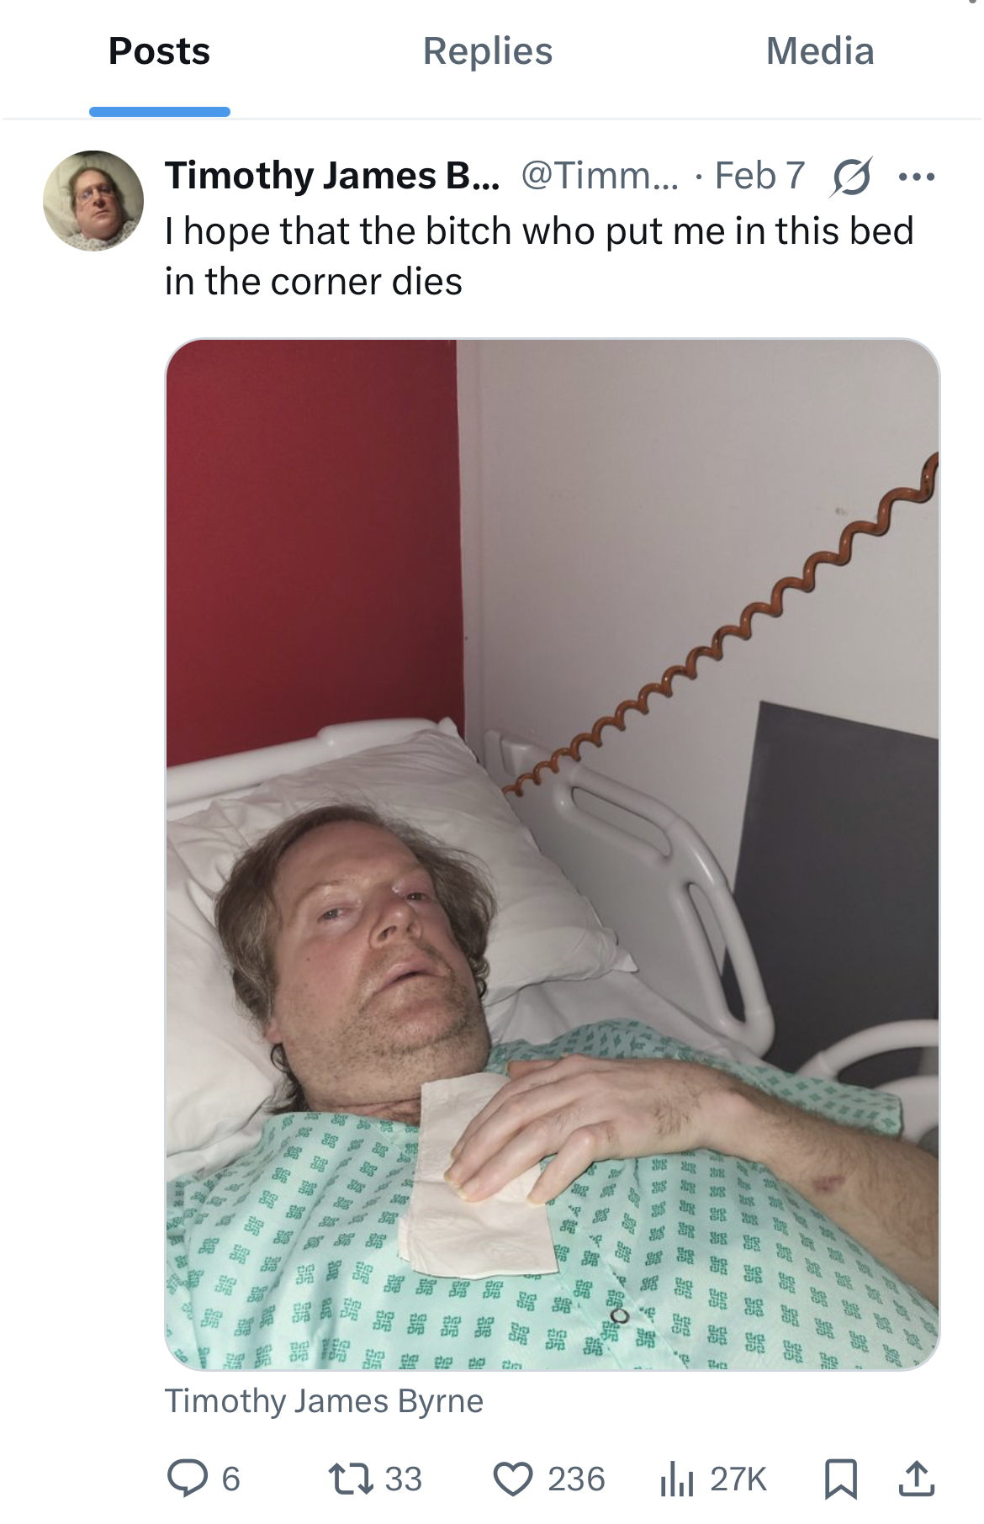Open the reply comment icon

tap(187, 1479)
